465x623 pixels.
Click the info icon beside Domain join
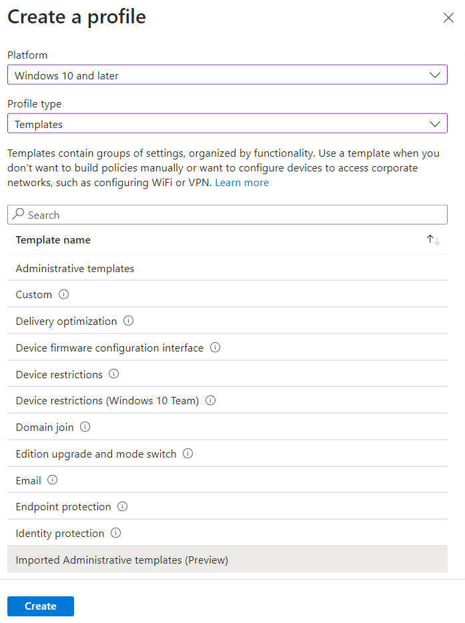pos(85,427)
